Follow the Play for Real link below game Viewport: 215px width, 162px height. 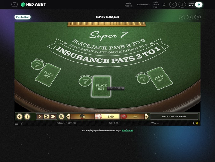tap(127, 130)
